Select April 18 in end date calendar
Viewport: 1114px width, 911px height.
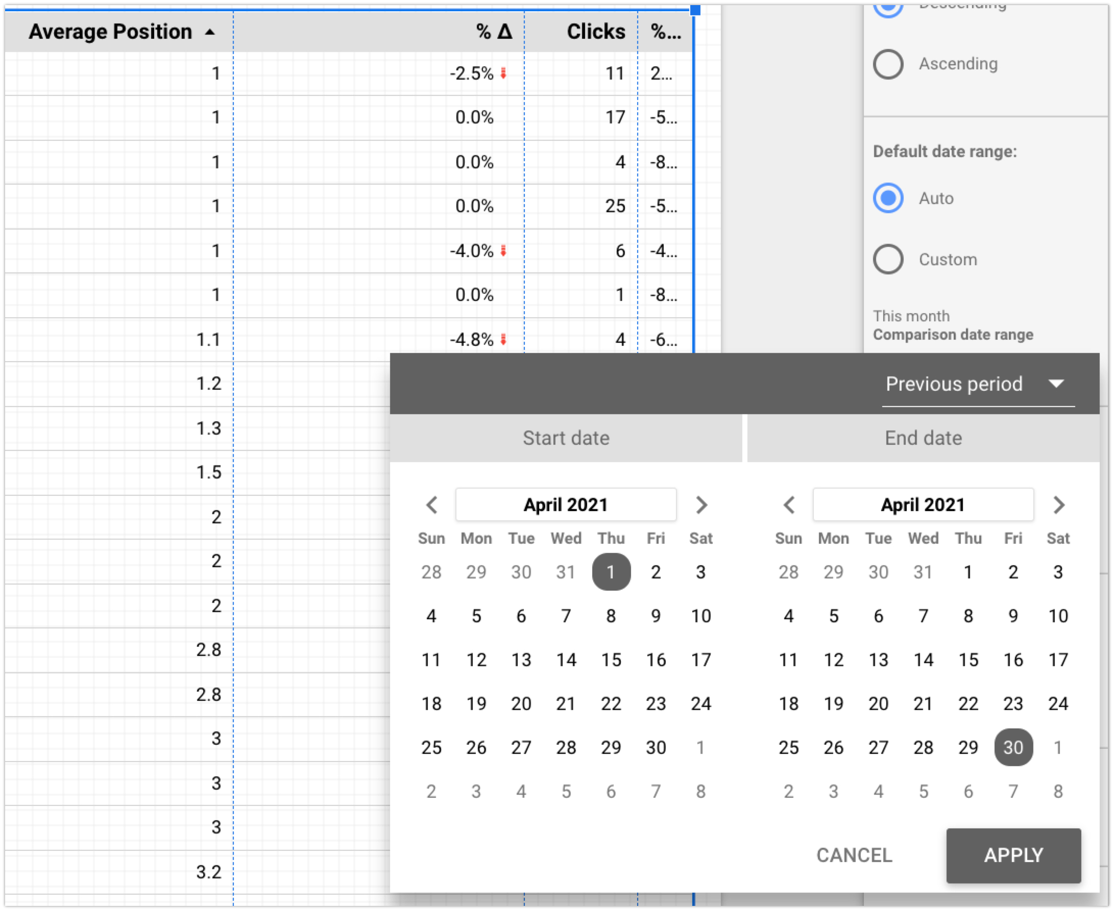coord(789,704)
